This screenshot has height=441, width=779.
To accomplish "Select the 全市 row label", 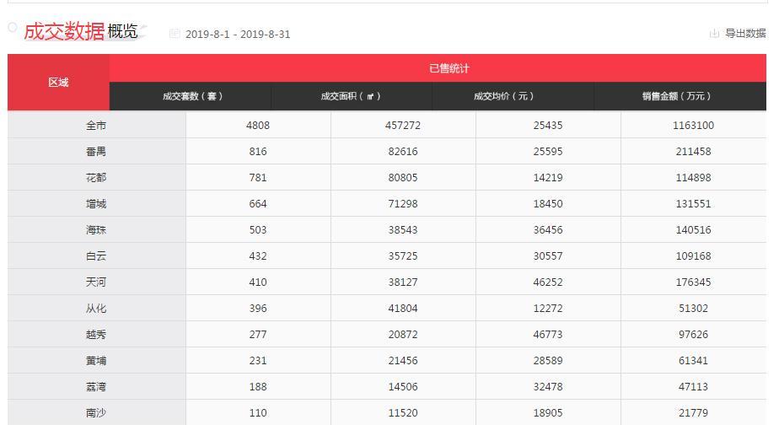I will point(96,126).
